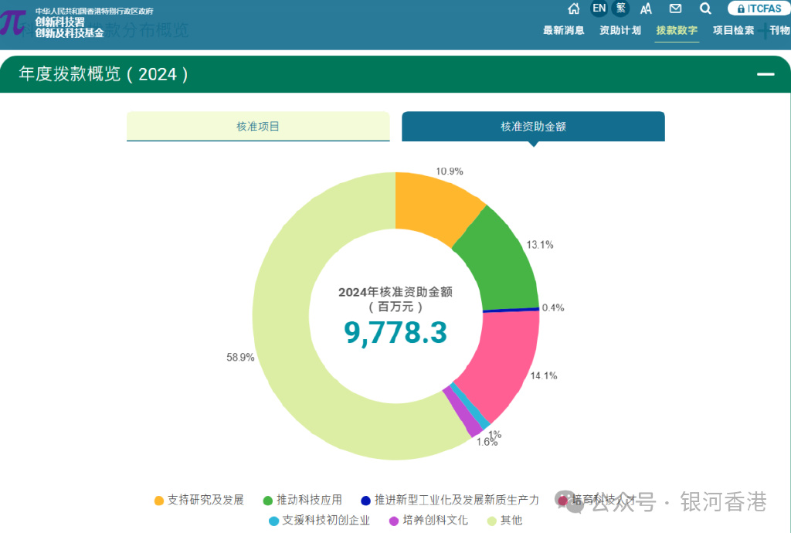
Task: Select the 核准资助金额 tab
Action: 533,126
